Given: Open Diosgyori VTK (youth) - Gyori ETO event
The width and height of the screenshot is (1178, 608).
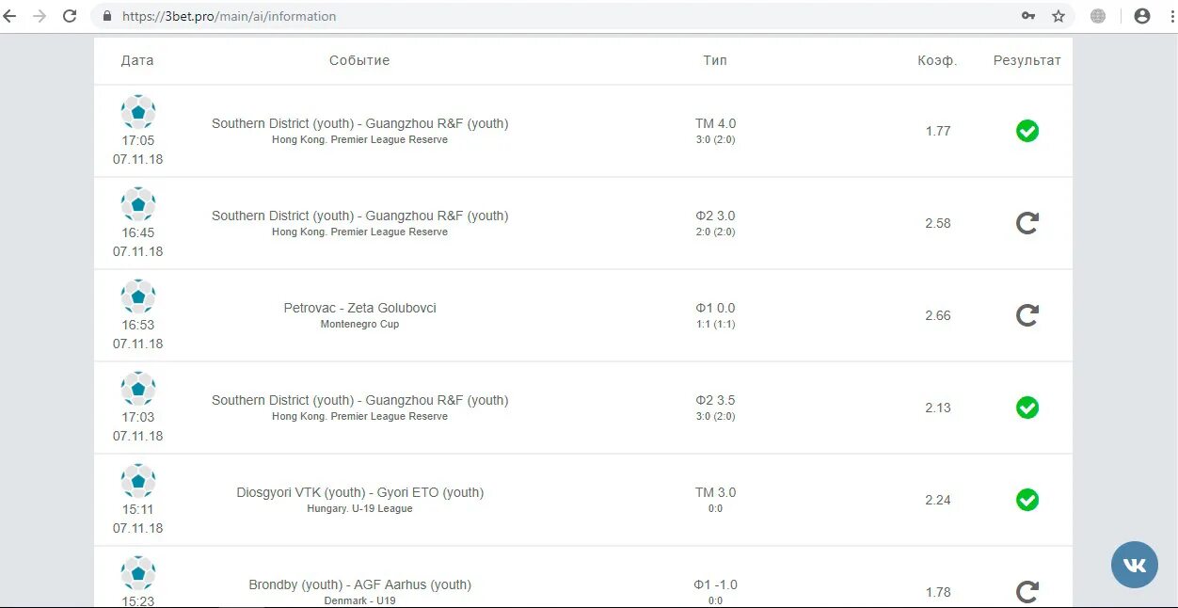Looking at the screenshot, I should coord(360,492).
